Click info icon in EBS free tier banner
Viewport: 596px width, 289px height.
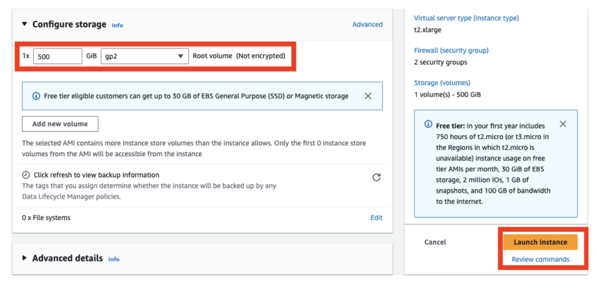[36, 96]
